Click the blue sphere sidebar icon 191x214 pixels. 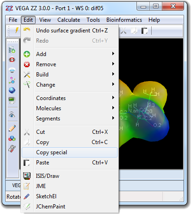tap(12, 90)
